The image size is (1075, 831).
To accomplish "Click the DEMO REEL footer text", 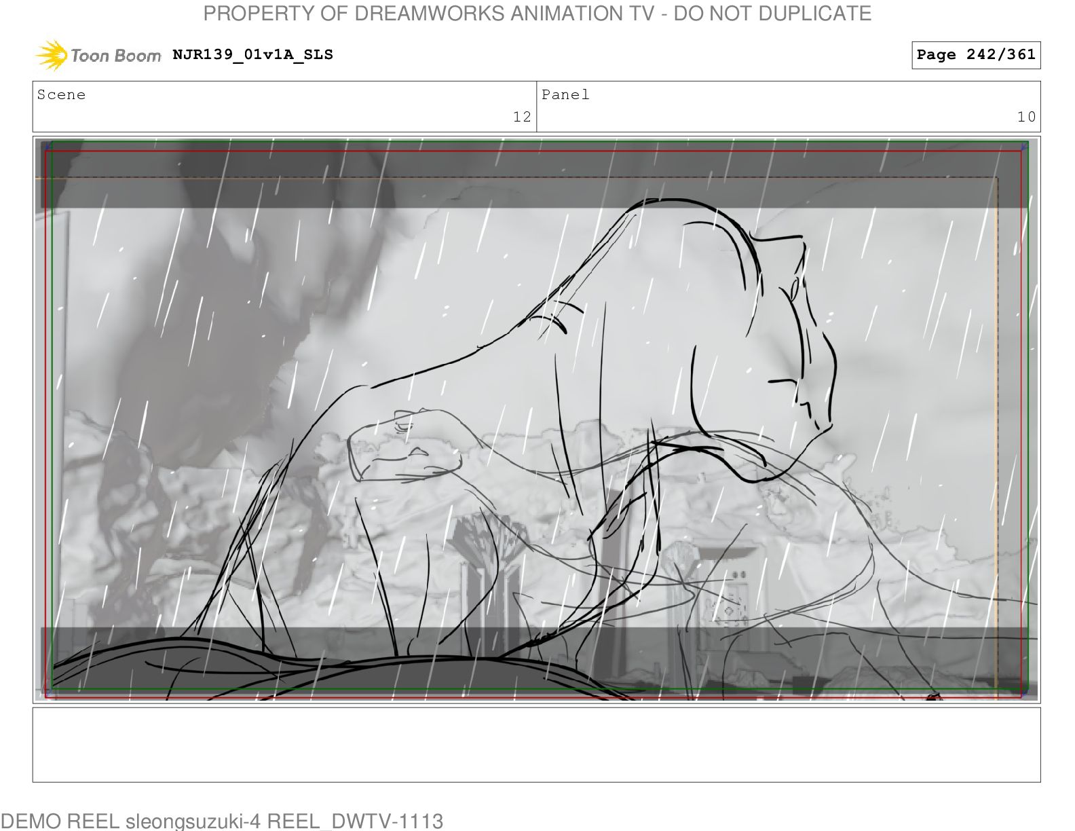I will (x=221, y=821).
